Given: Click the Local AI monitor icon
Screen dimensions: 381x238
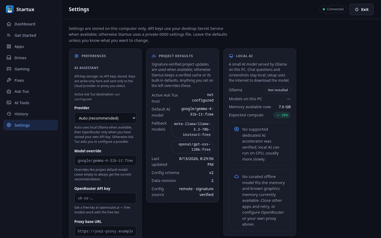Looking at the screenshot, I should click(231, 56).
